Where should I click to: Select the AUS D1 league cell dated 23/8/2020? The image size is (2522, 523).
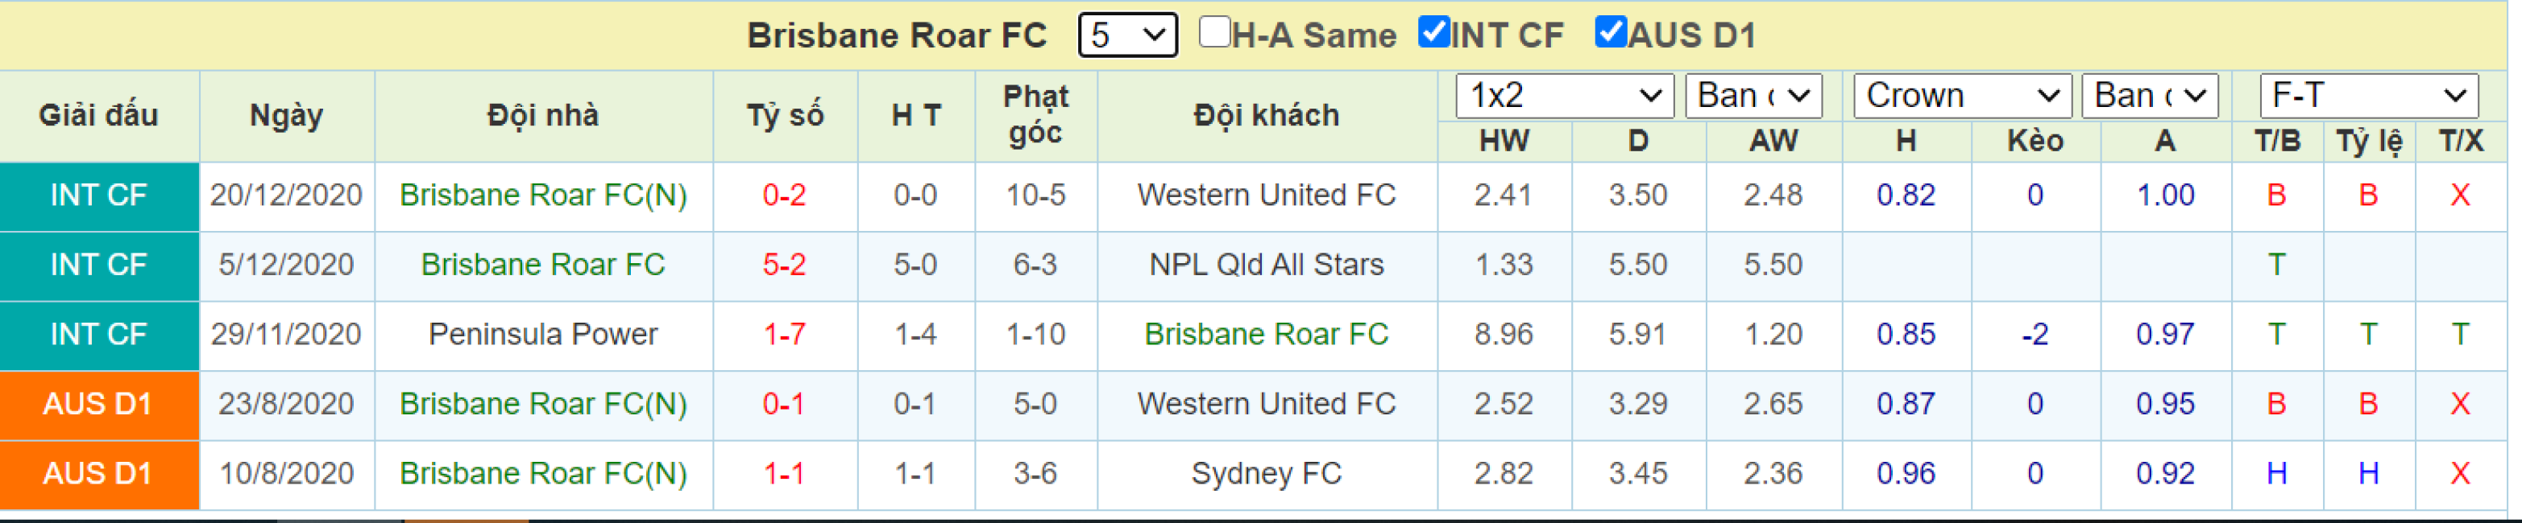tap(99, 405)
